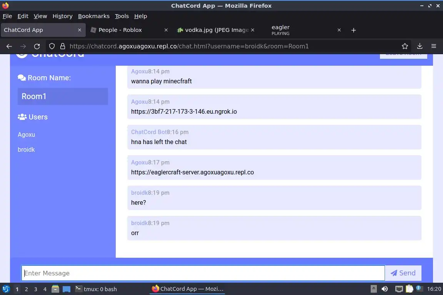Click the 16:20 taskbar clock

434,289
